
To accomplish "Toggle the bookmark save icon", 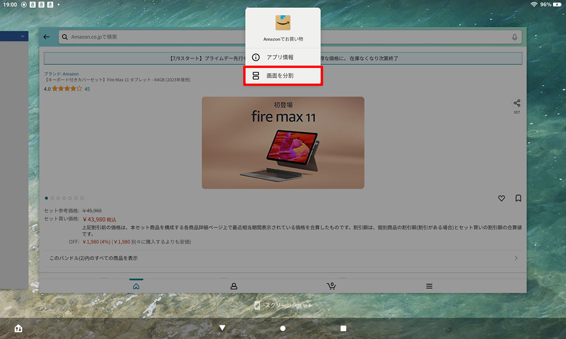I will [518, 199].
